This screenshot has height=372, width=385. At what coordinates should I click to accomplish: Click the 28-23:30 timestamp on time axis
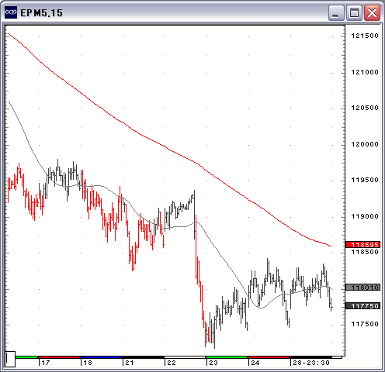pyautogui.click(x=311, y=363)
